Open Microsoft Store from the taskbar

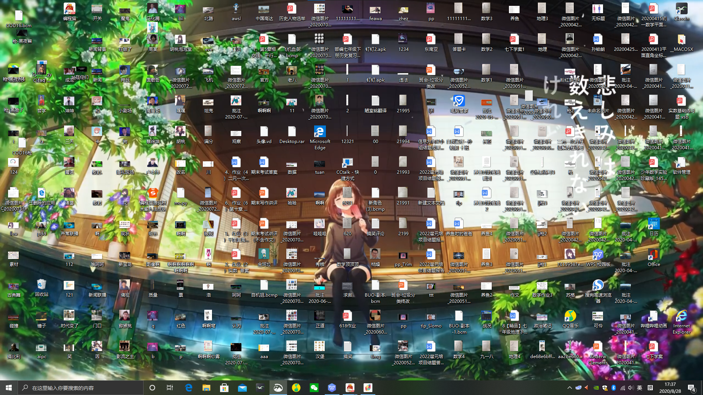click(x=224, y=388)
